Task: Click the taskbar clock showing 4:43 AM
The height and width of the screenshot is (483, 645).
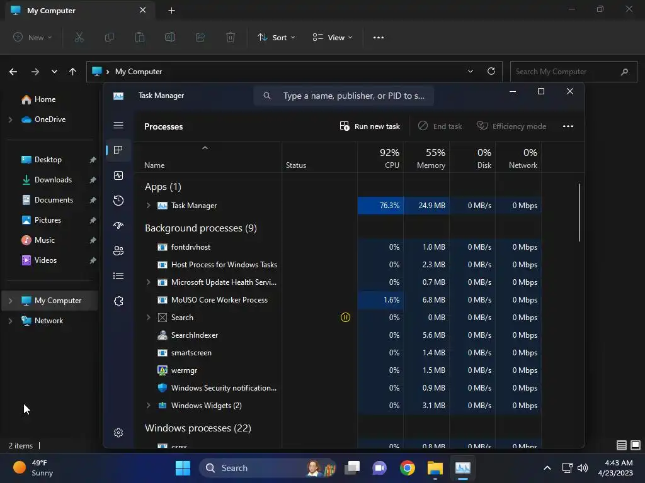Action: tap(615, 468)
